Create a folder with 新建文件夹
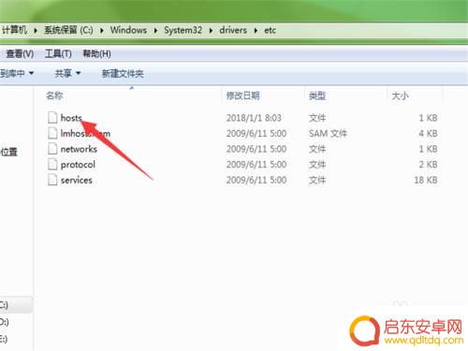The height and width of the screenshot is (351, 468). (123, 74)
